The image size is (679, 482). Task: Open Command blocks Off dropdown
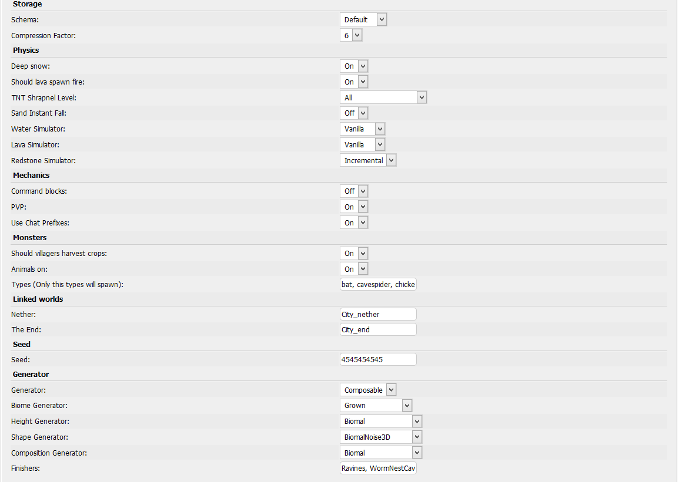(x=354, y=191)
